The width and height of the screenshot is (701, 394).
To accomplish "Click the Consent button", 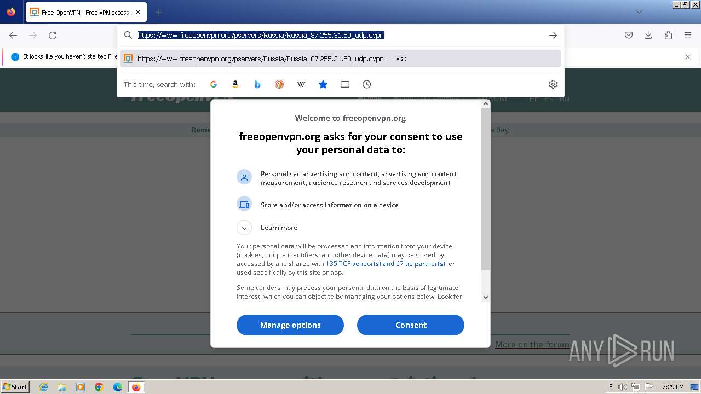I will (x=411, y=325).
